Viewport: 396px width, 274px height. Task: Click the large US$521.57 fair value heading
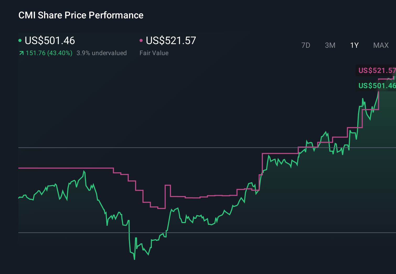(171, 41)
